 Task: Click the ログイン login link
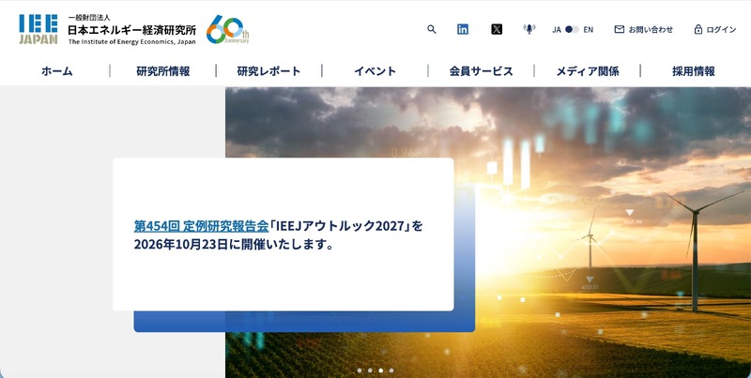[715, 29]
